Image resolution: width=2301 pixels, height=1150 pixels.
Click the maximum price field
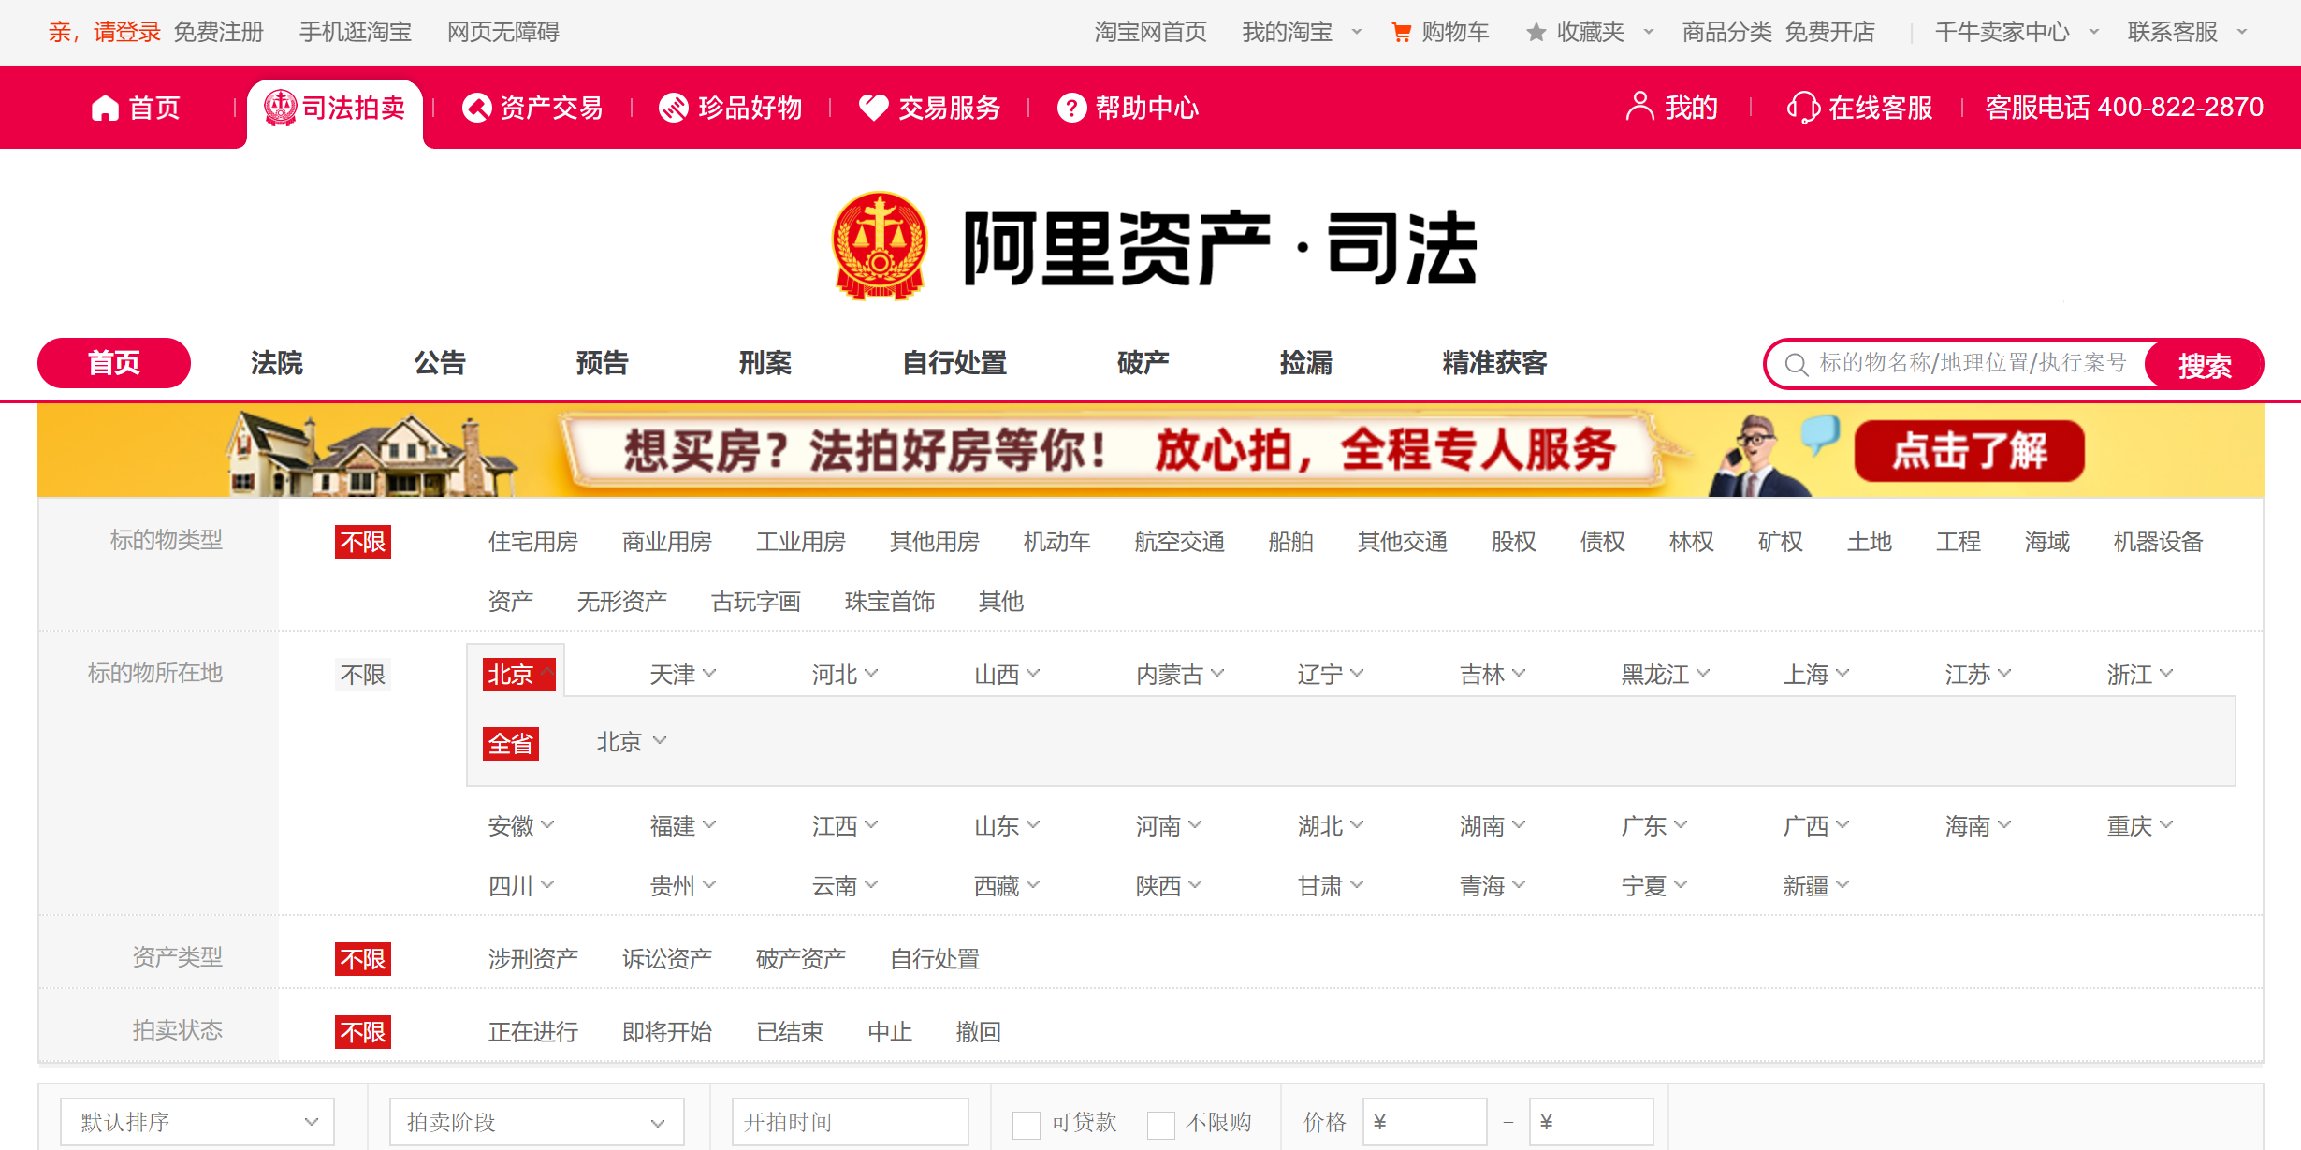click(1591, 1122)
